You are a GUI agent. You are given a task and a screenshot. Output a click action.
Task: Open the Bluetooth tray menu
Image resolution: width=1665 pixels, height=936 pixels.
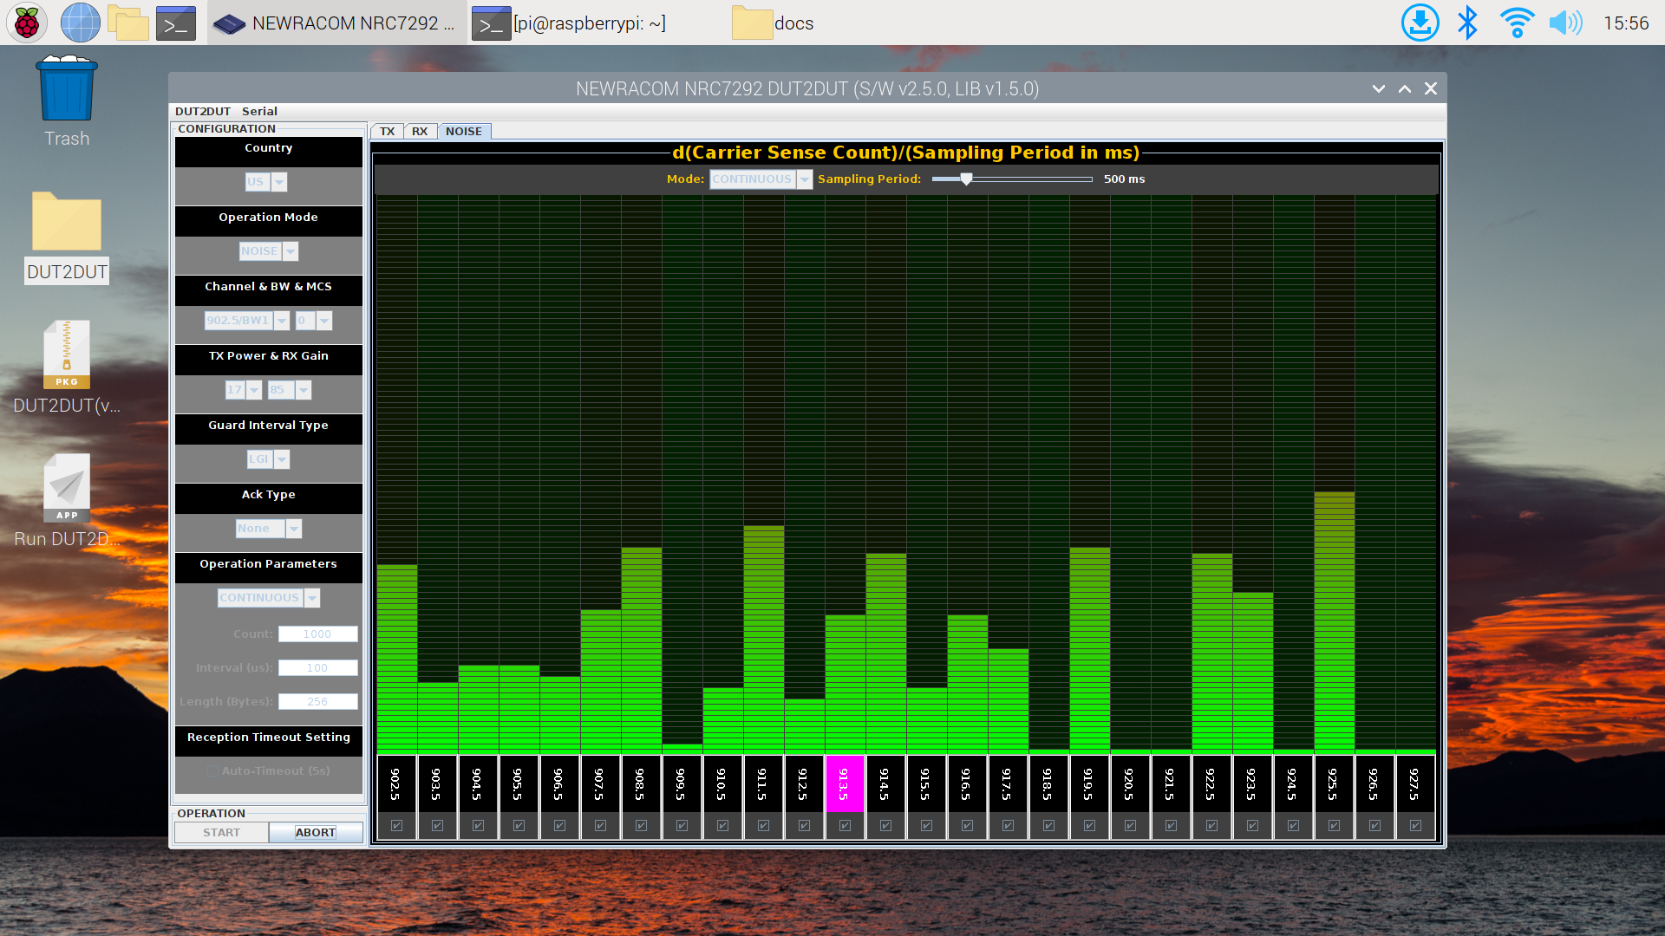[x=1467, y=23]
